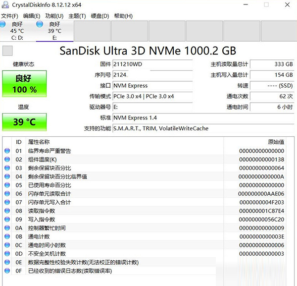Screen dimensions: 297x286
Task: Switch to the C: D: disk tab
Action: click(17, 30)
